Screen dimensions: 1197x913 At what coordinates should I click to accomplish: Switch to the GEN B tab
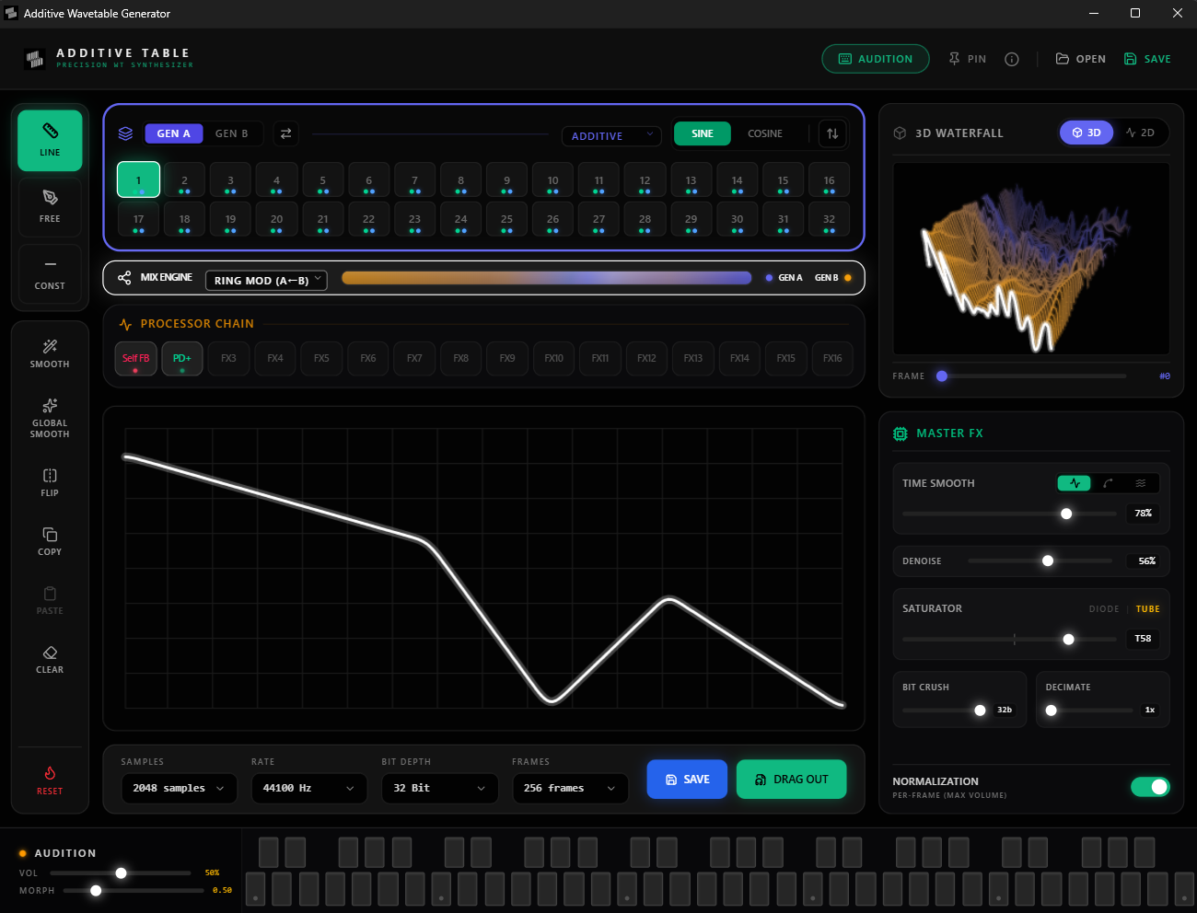pyautogui.click(x=232, y=133)
